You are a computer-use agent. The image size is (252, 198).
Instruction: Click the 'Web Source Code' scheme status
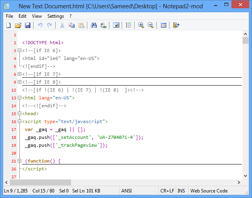point(209,191)
